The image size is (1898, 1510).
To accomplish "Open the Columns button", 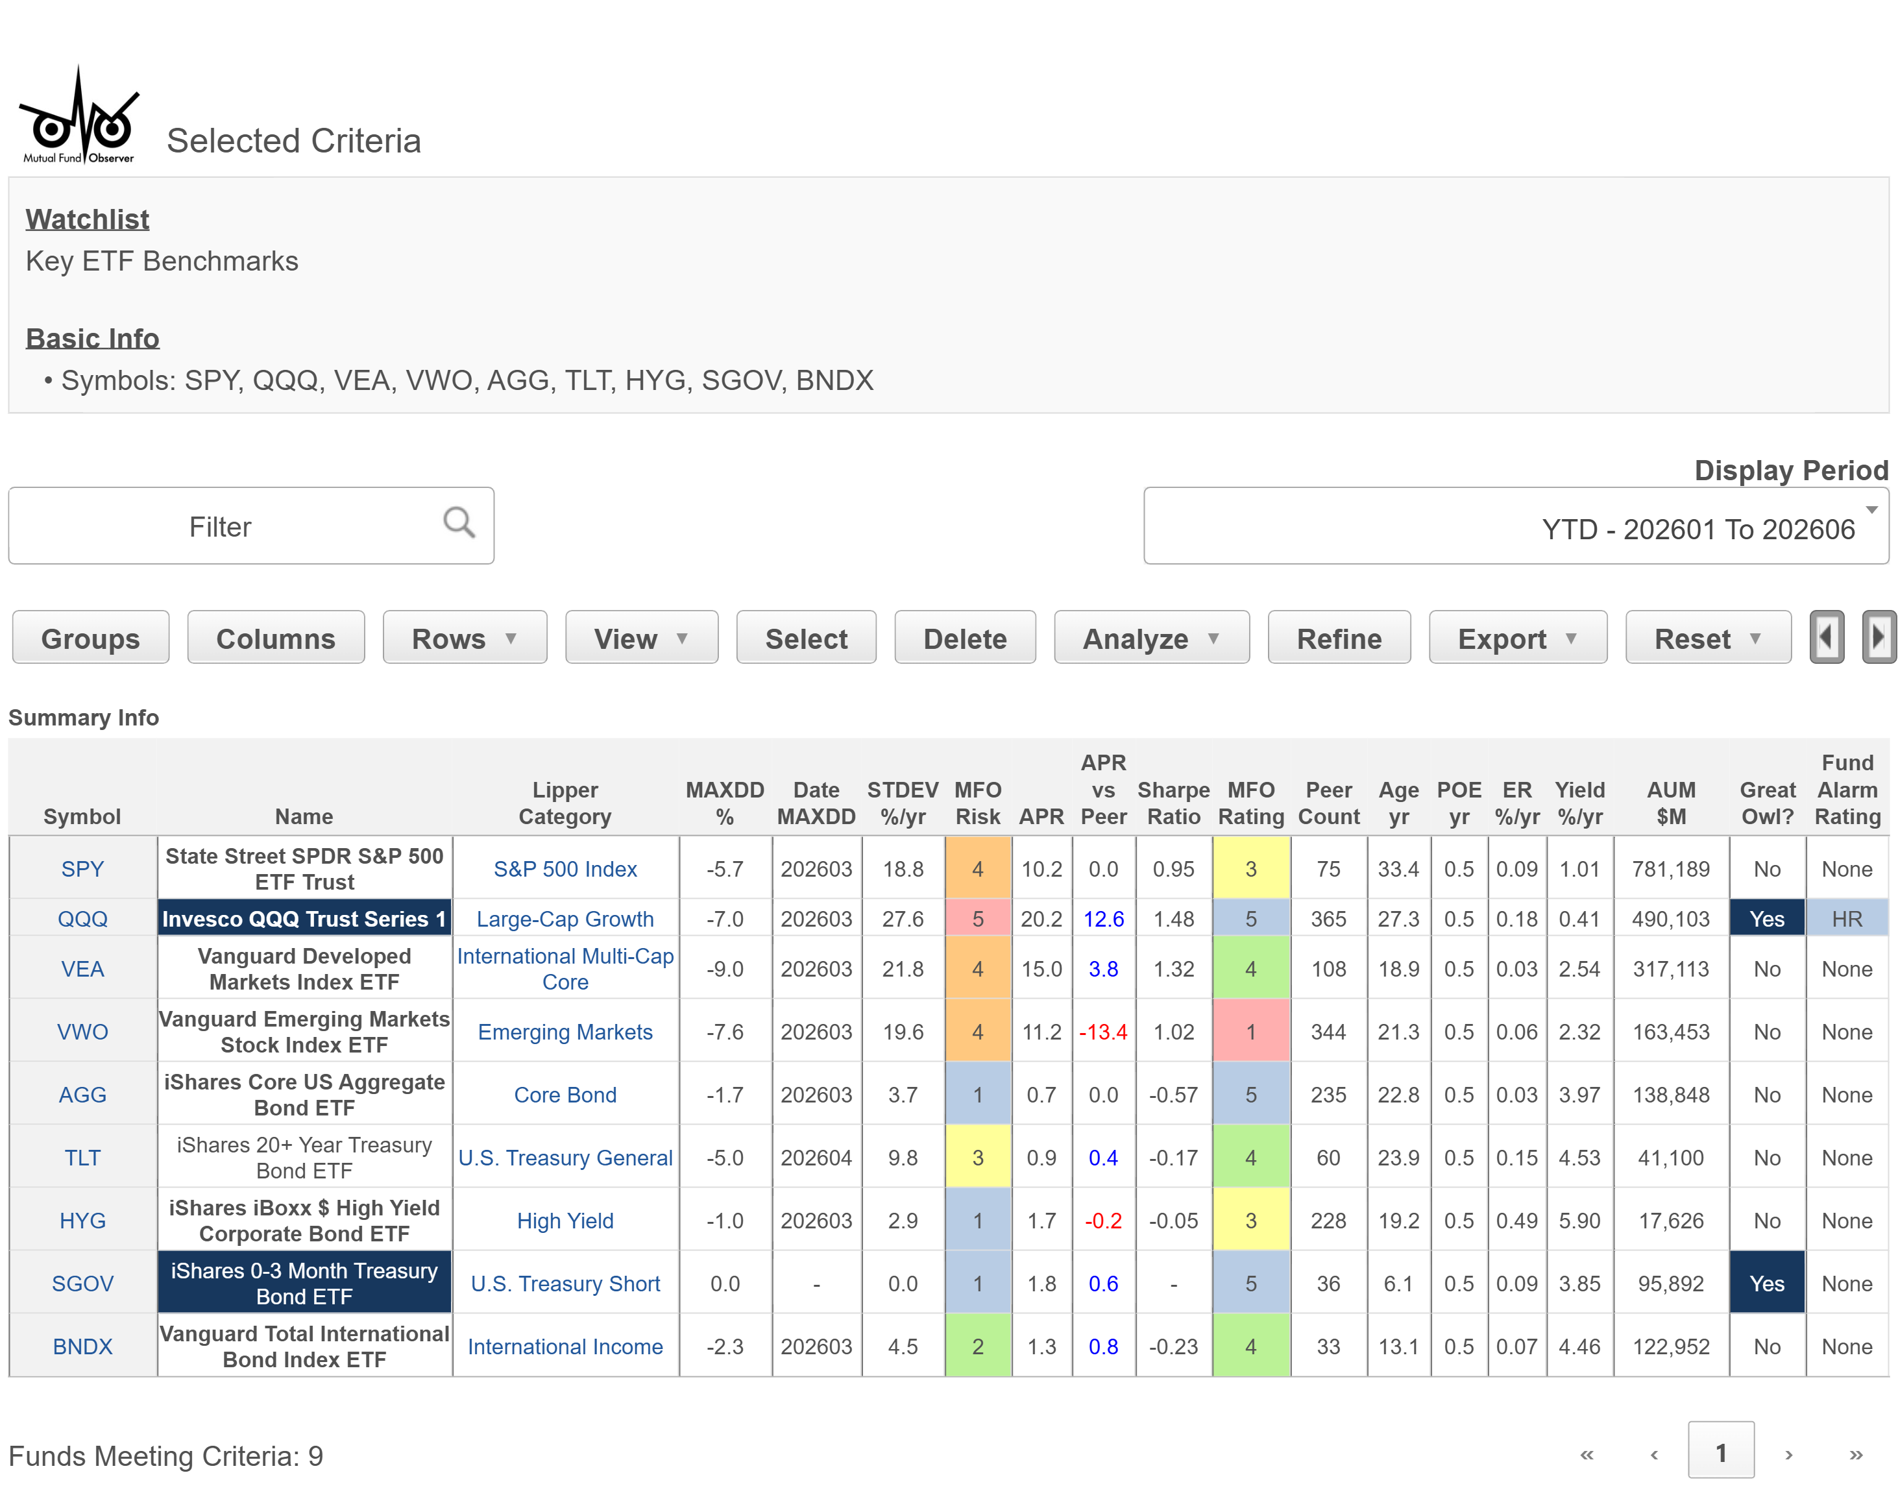I will [276, 637].
